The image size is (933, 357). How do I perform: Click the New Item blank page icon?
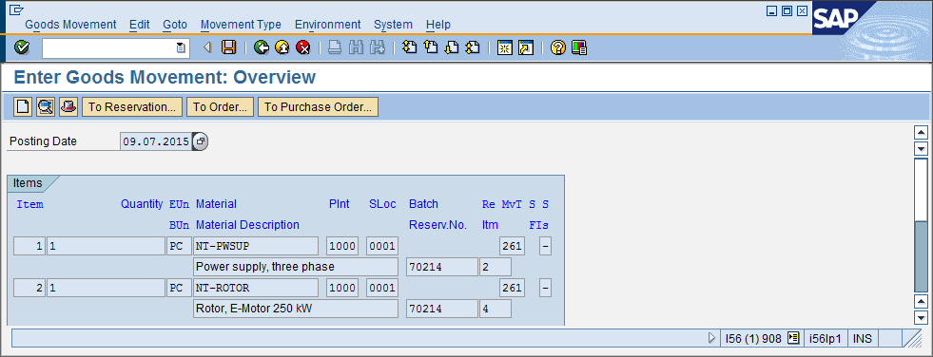[x=23, y=107]
